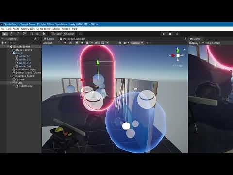The image size is (233, 175).
Task: Toggle scene effects (skybox, fog)
Action: click(87, 43)
